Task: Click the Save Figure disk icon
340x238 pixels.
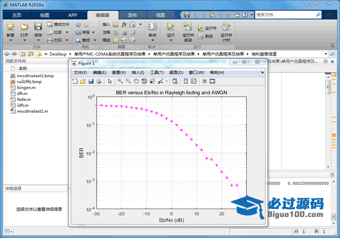Action: tap(90, 81)
